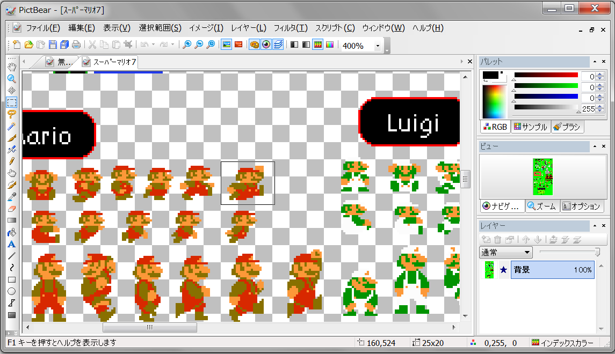Switch to the 無… document tab
Screen dimensions: 615x354
[60, 62]
